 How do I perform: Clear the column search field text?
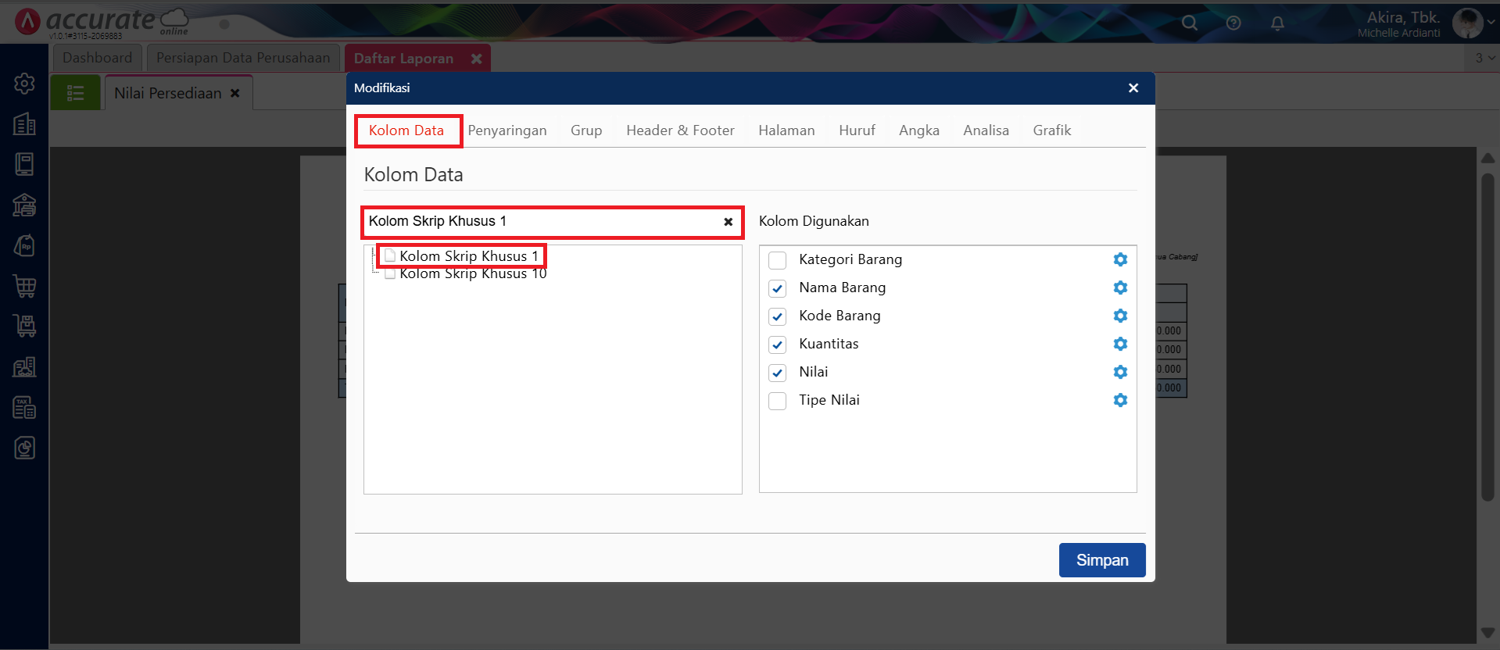pos(728,222)
